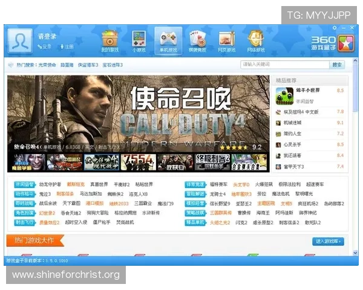363x290 pixels.
Task: Click the scrollbar up arrow
Action: pos(355,61)
